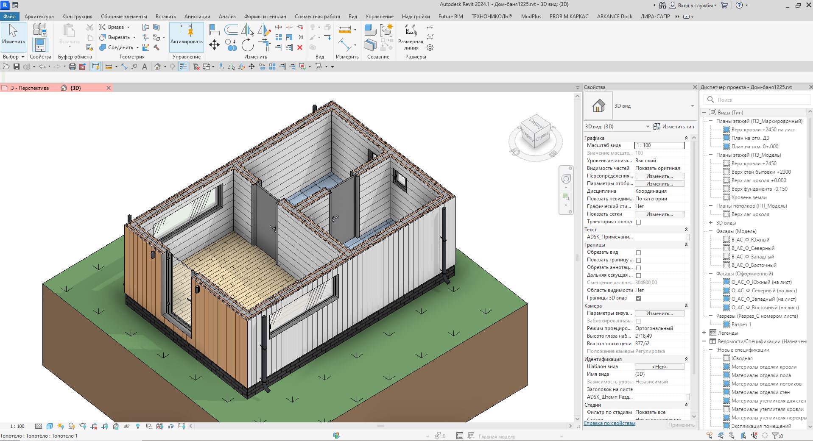Open the Architecture ribbon tab
This screenshot has height=441, width=813.
(39, 17)
